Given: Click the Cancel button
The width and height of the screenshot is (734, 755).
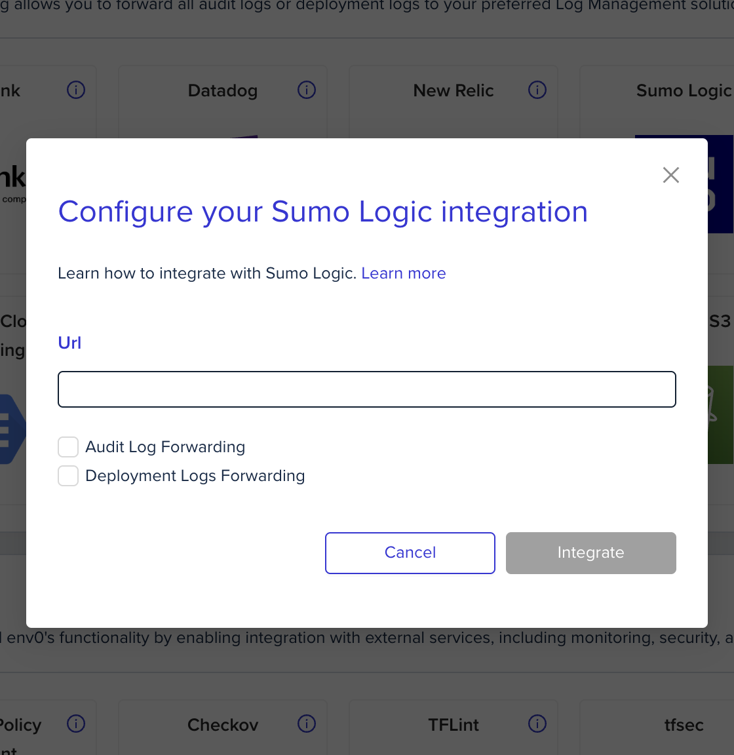Looking at the screenshot, I should click(410, 552).
